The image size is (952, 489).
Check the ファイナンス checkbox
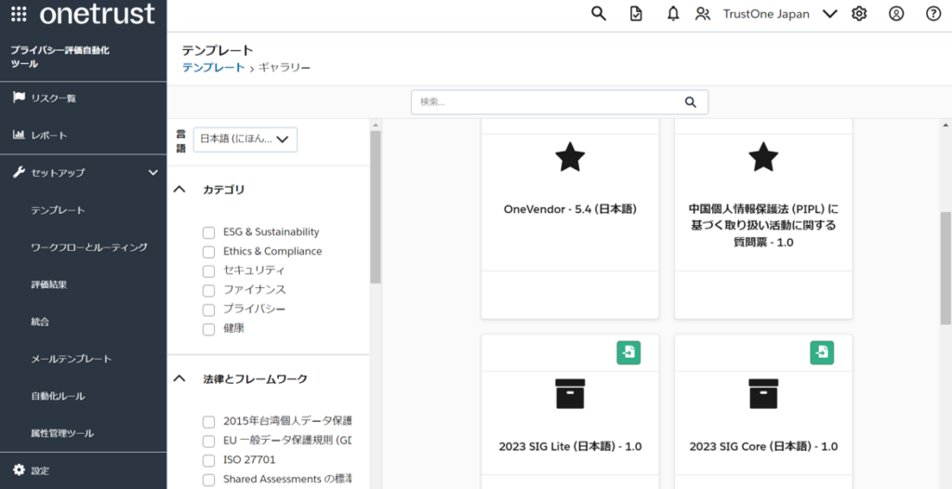pos(208,290)
